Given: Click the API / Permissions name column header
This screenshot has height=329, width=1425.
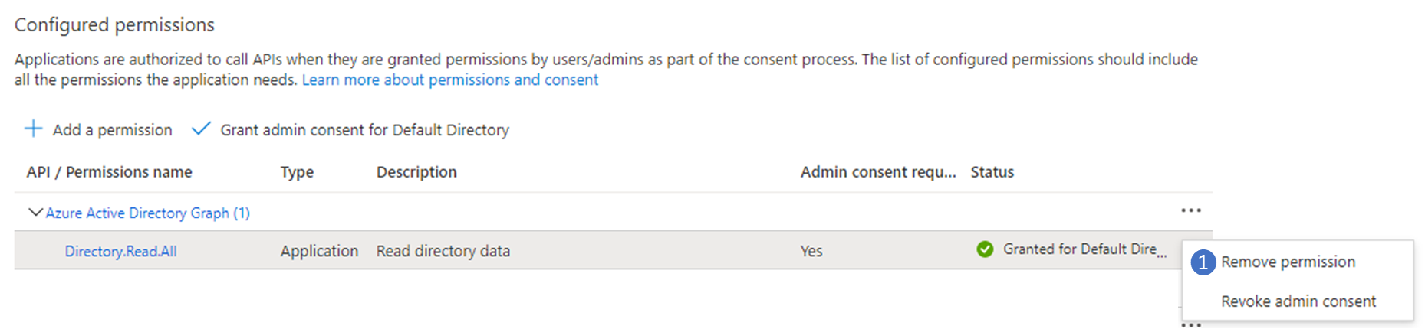Looking at the screenshot, I should 109,172.
